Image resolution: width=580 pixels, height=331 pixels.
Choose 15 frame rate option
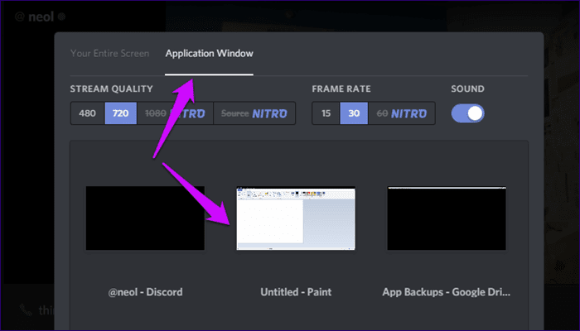point(326,113)
